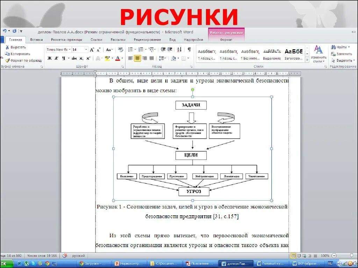Click the Decrease Indent icon

pos(163,50)
